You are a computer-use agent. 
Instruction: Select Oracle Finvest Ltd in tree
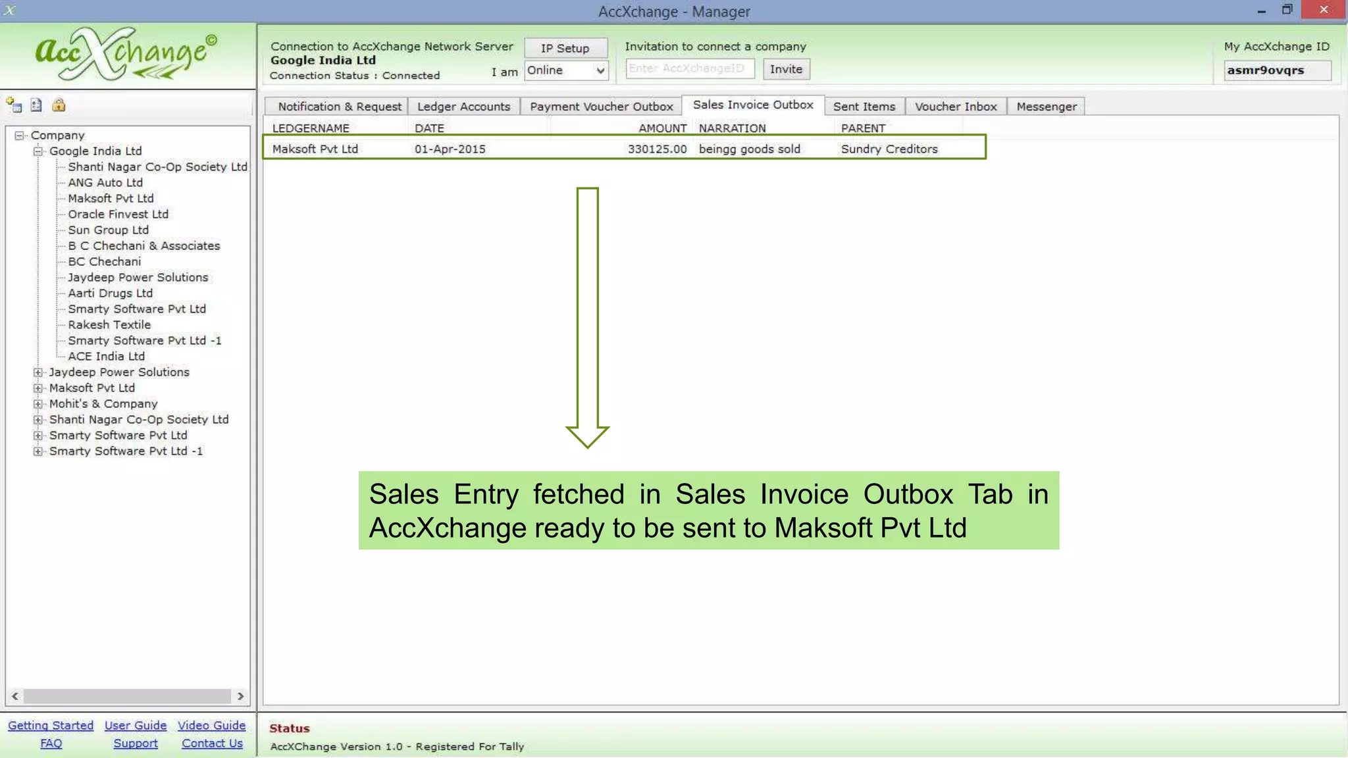point(118,215)
